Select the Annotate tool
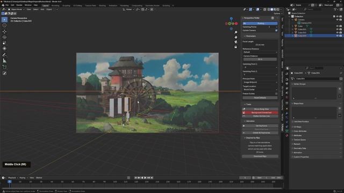The width and height of the screenshot is (344, 193). [4, 55]
